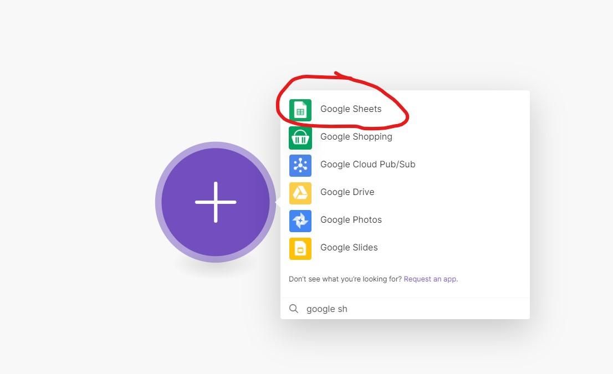Select "Google Slides" text label
The image size is (613, 374).
coord(349,248)
